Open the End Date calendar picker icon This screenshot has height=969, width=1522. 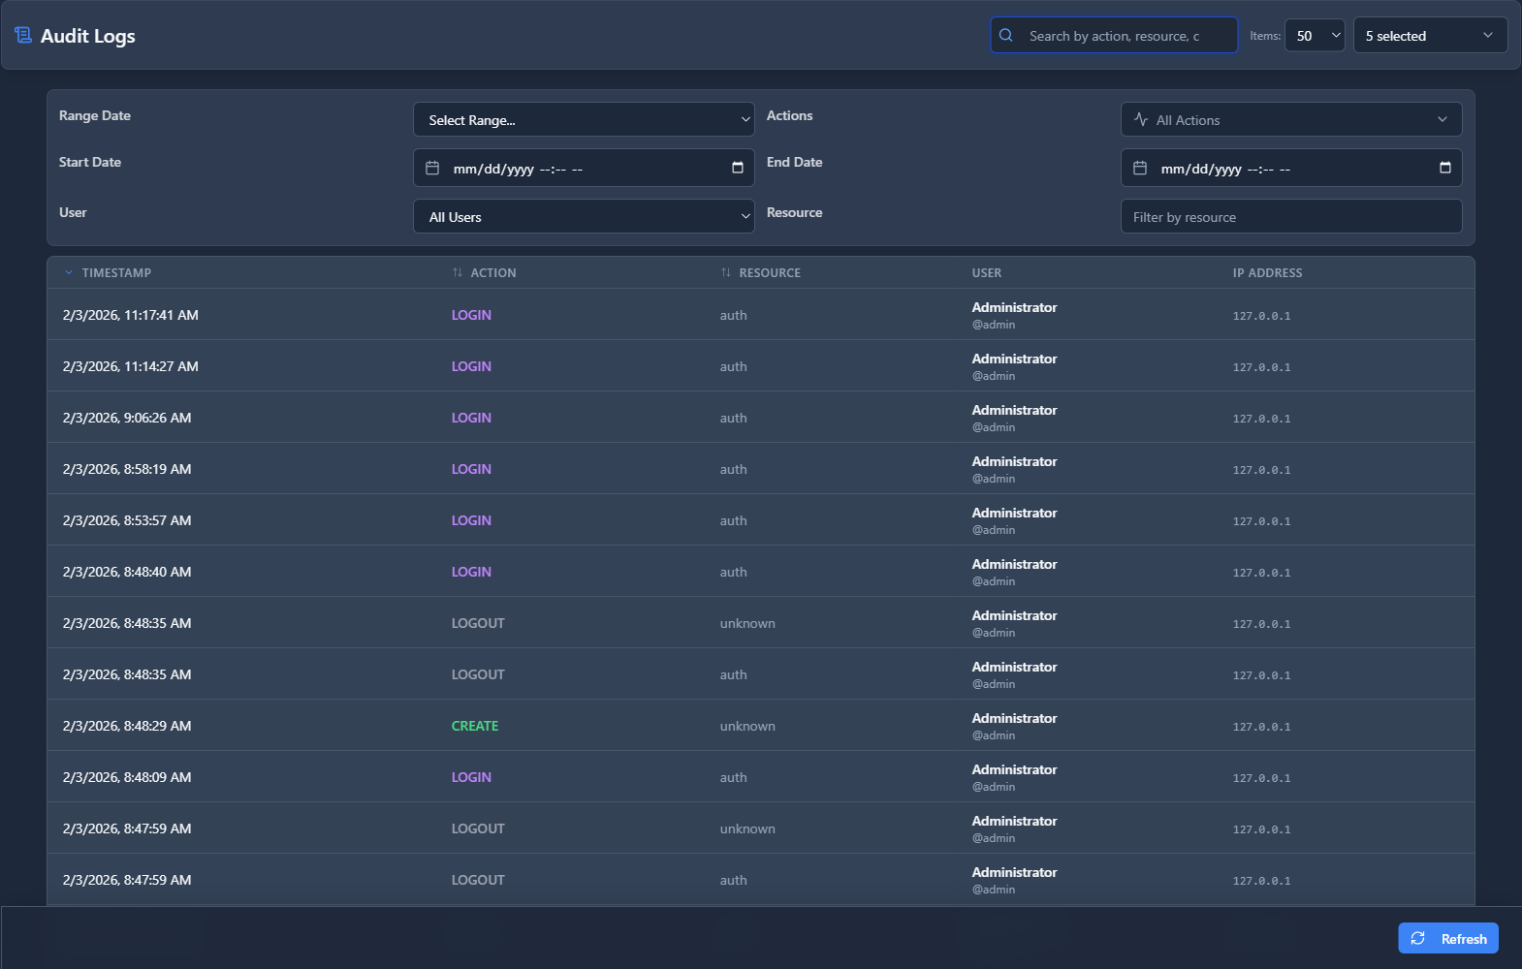(x=1445, y=168)
